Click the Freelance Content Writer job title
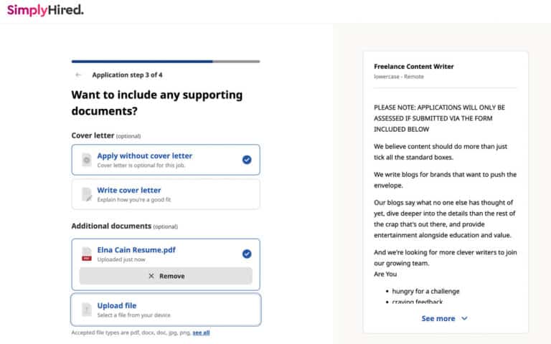The height and width of the screenshot is (344, 551). (x=414, y=67)
